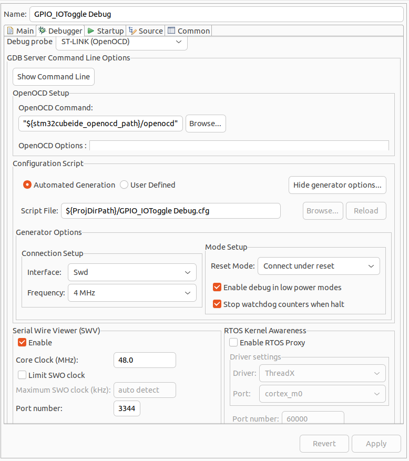Toggle Enable debug in low power modes
This screenshot has width=409, height=461.
[x=217, y=287]
